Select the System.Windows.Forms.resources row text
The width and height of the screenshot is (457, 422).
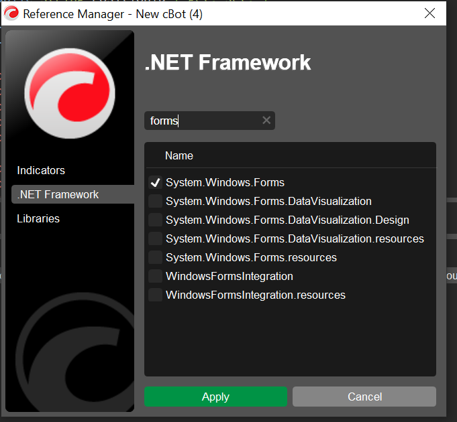(x=251, y=258)
